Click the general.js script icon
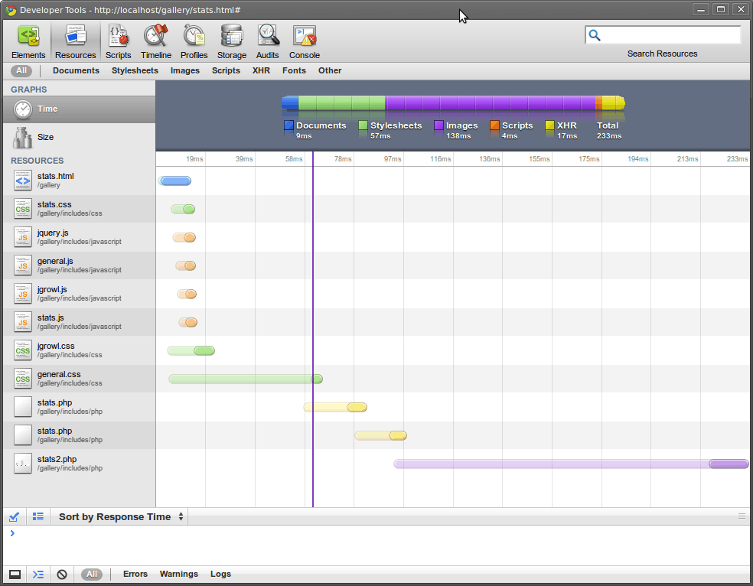The height and width of the screenshot is (586, 753). (22, 265)
